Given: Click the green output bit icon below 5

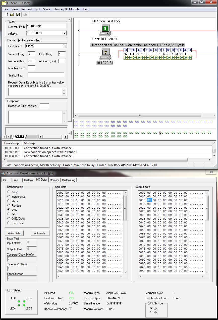Looking at the screenshot, I should (x=168, y=58).
